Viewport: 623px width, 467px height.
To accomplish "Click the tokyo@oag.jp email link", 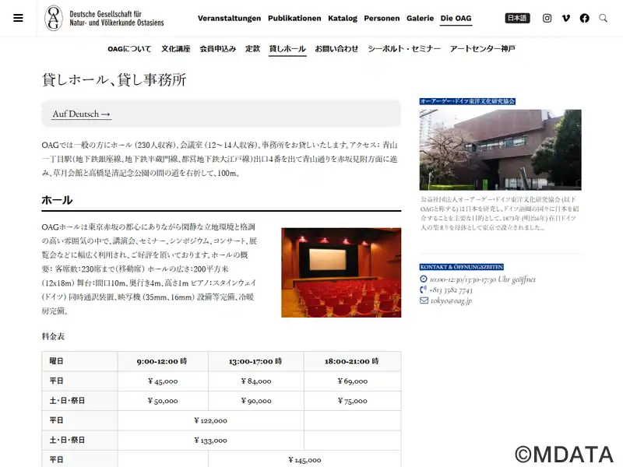I will coord(451,300).
